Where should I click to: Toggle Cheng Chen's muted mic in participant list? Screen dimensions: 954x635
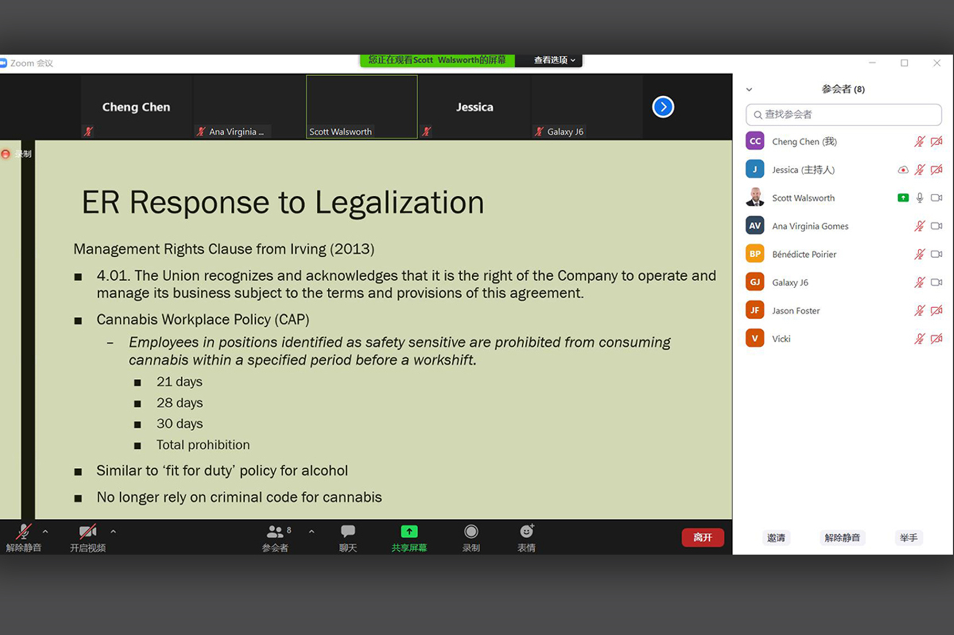920,141
